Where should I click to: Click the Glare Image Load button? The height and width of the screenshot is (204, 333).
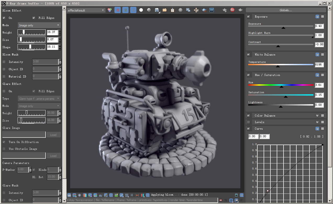point(53,135)
